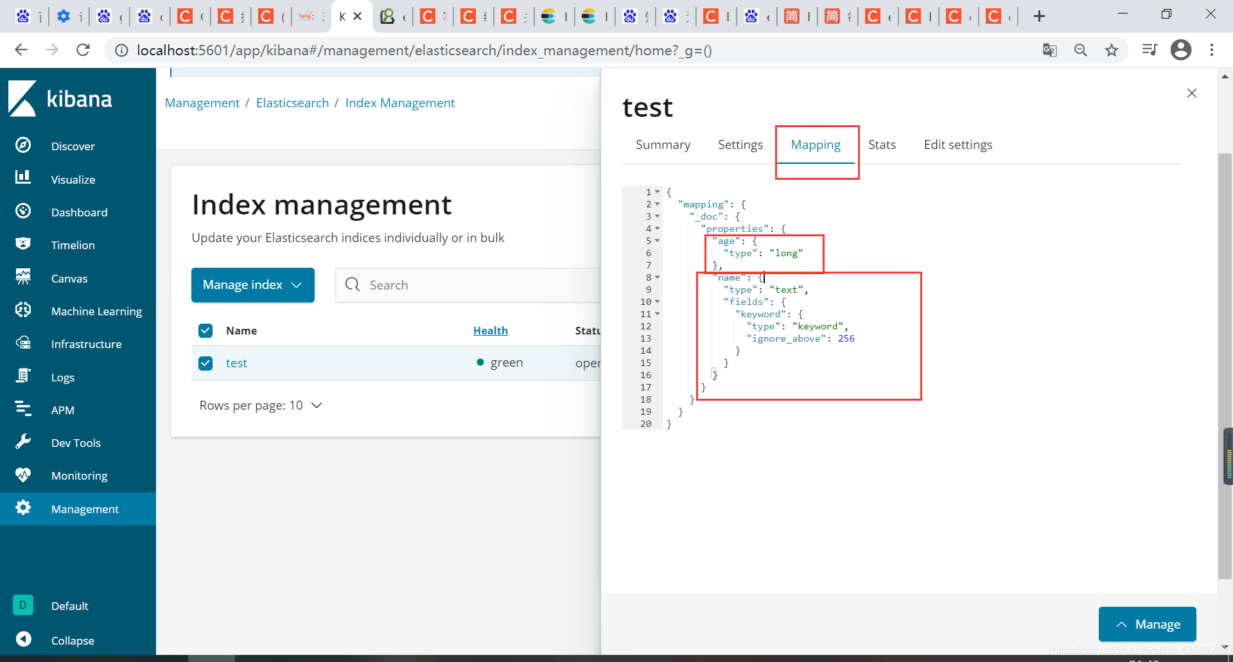Collapse the "fields" fold at line 10
Image resolution: width=1233 pixels, height=662 pixels.
click(x=658, y=302)
